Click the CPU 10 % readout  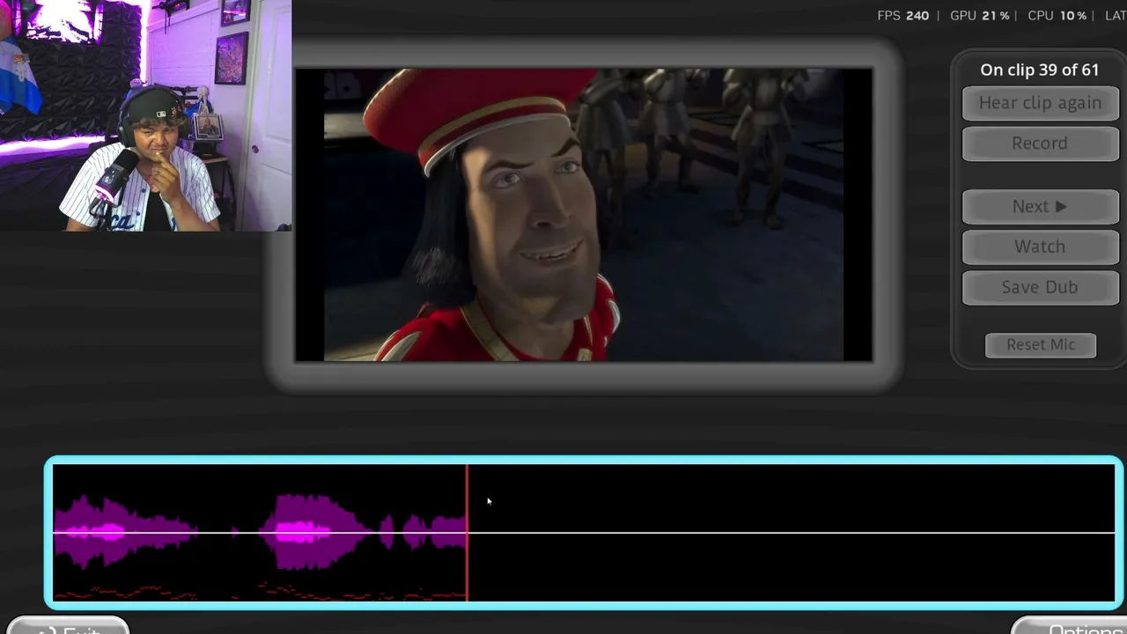pos(1057,16)
